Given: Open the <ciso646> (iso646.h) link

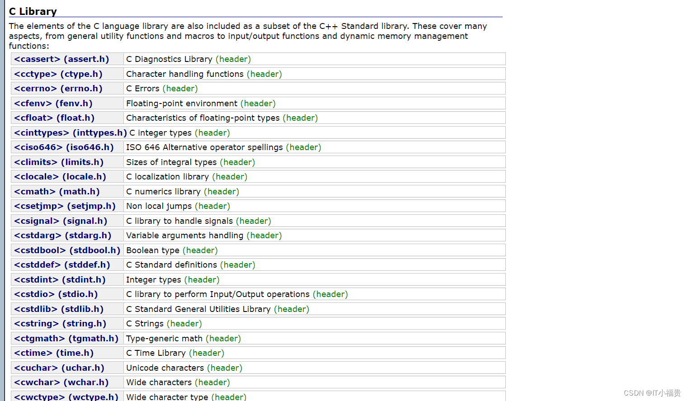Looking at the screenshot, I should pos(64,147).
